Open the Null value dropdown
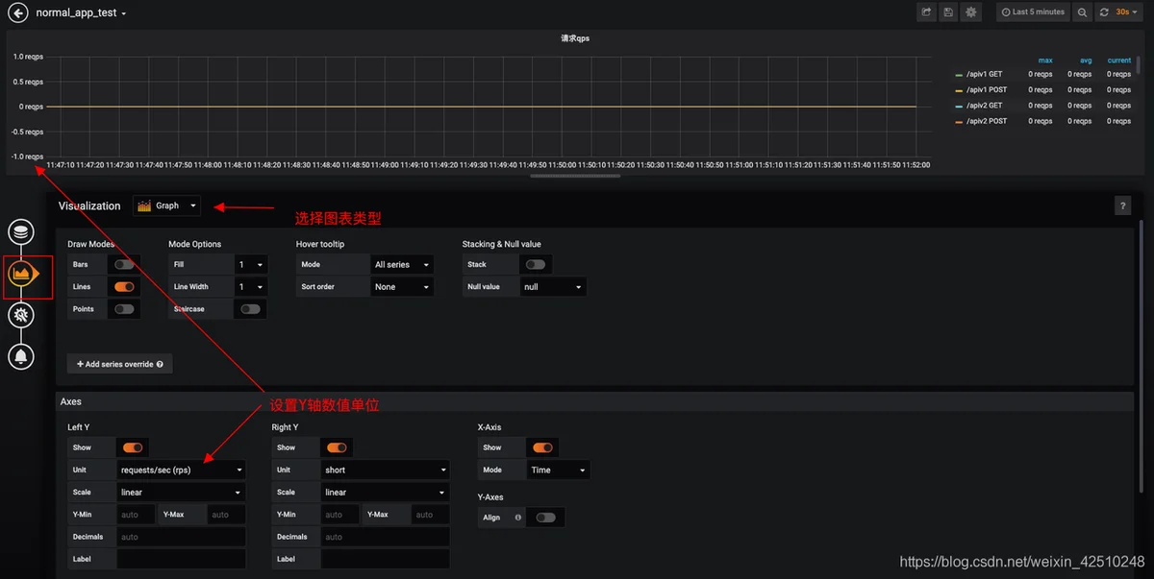 click(x=553, y=286)
